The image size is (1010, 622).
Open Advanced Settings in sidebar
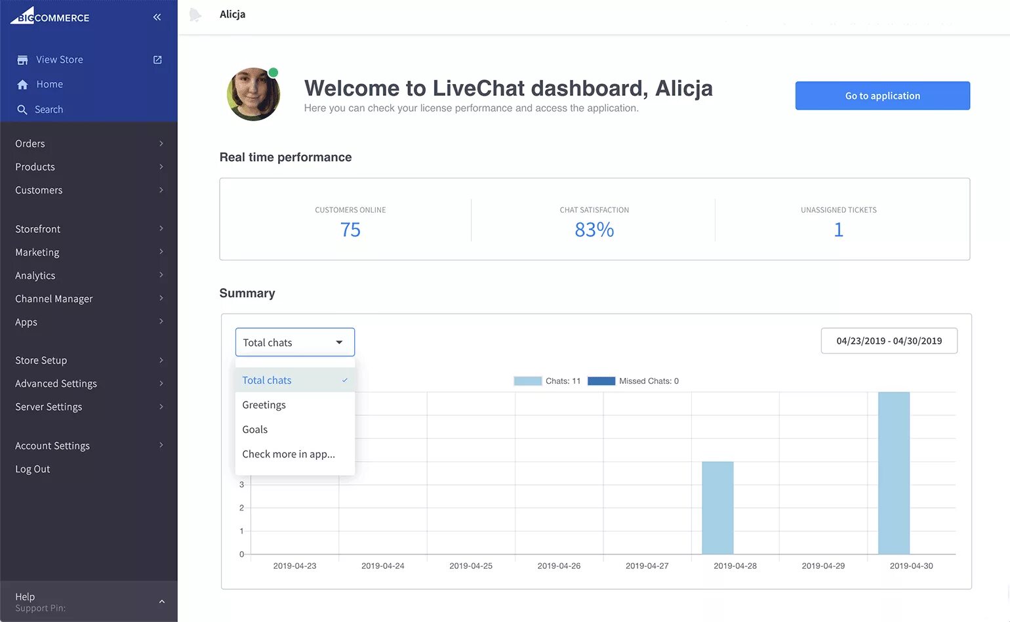[89, 383]
